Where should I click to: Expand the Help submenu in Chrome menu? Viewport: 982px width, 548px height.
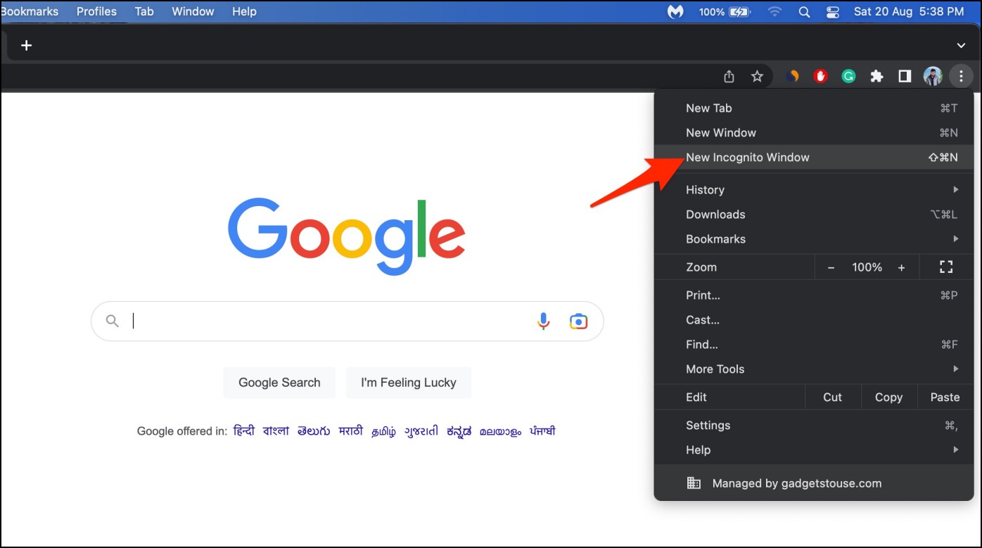(x=814, y=450)
